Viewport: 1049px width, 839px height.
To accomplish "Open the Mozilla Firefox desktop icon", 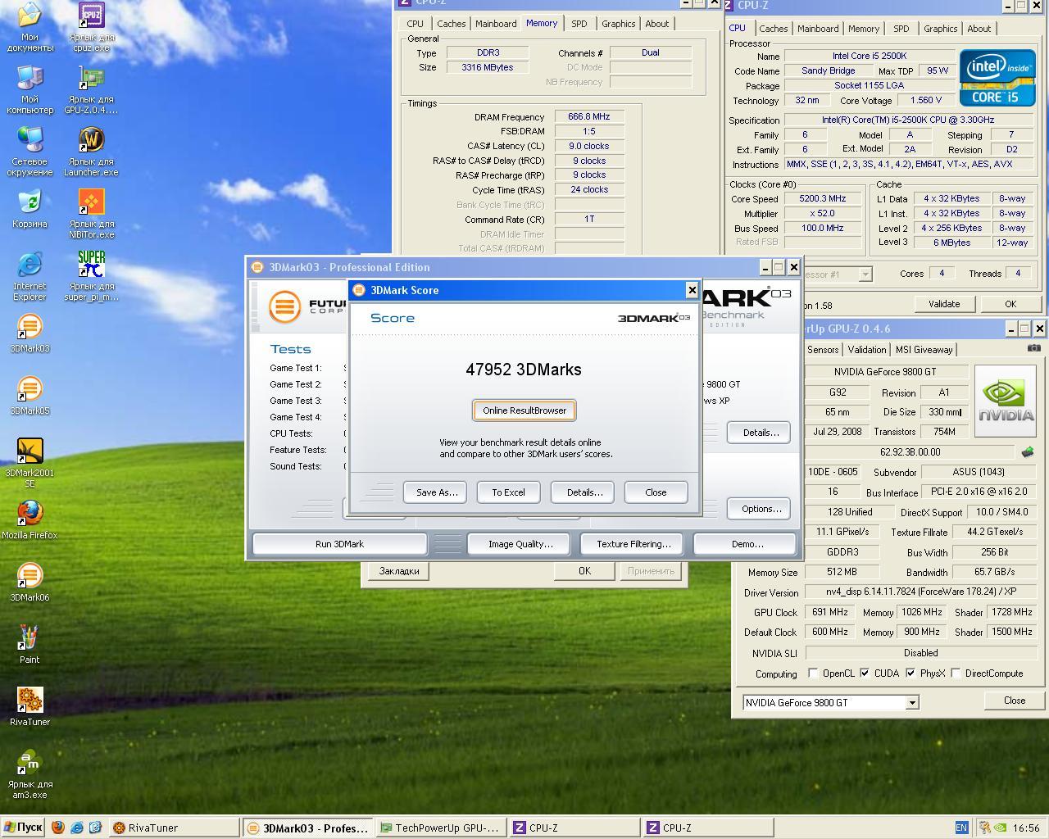I will coord(30,521).
